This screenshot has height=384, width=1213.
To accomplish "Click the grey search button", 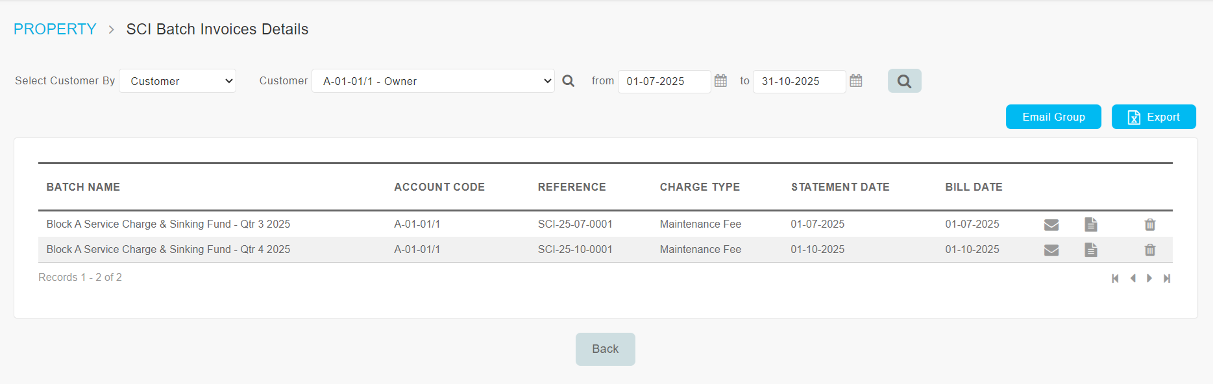I will click(904, 81).
